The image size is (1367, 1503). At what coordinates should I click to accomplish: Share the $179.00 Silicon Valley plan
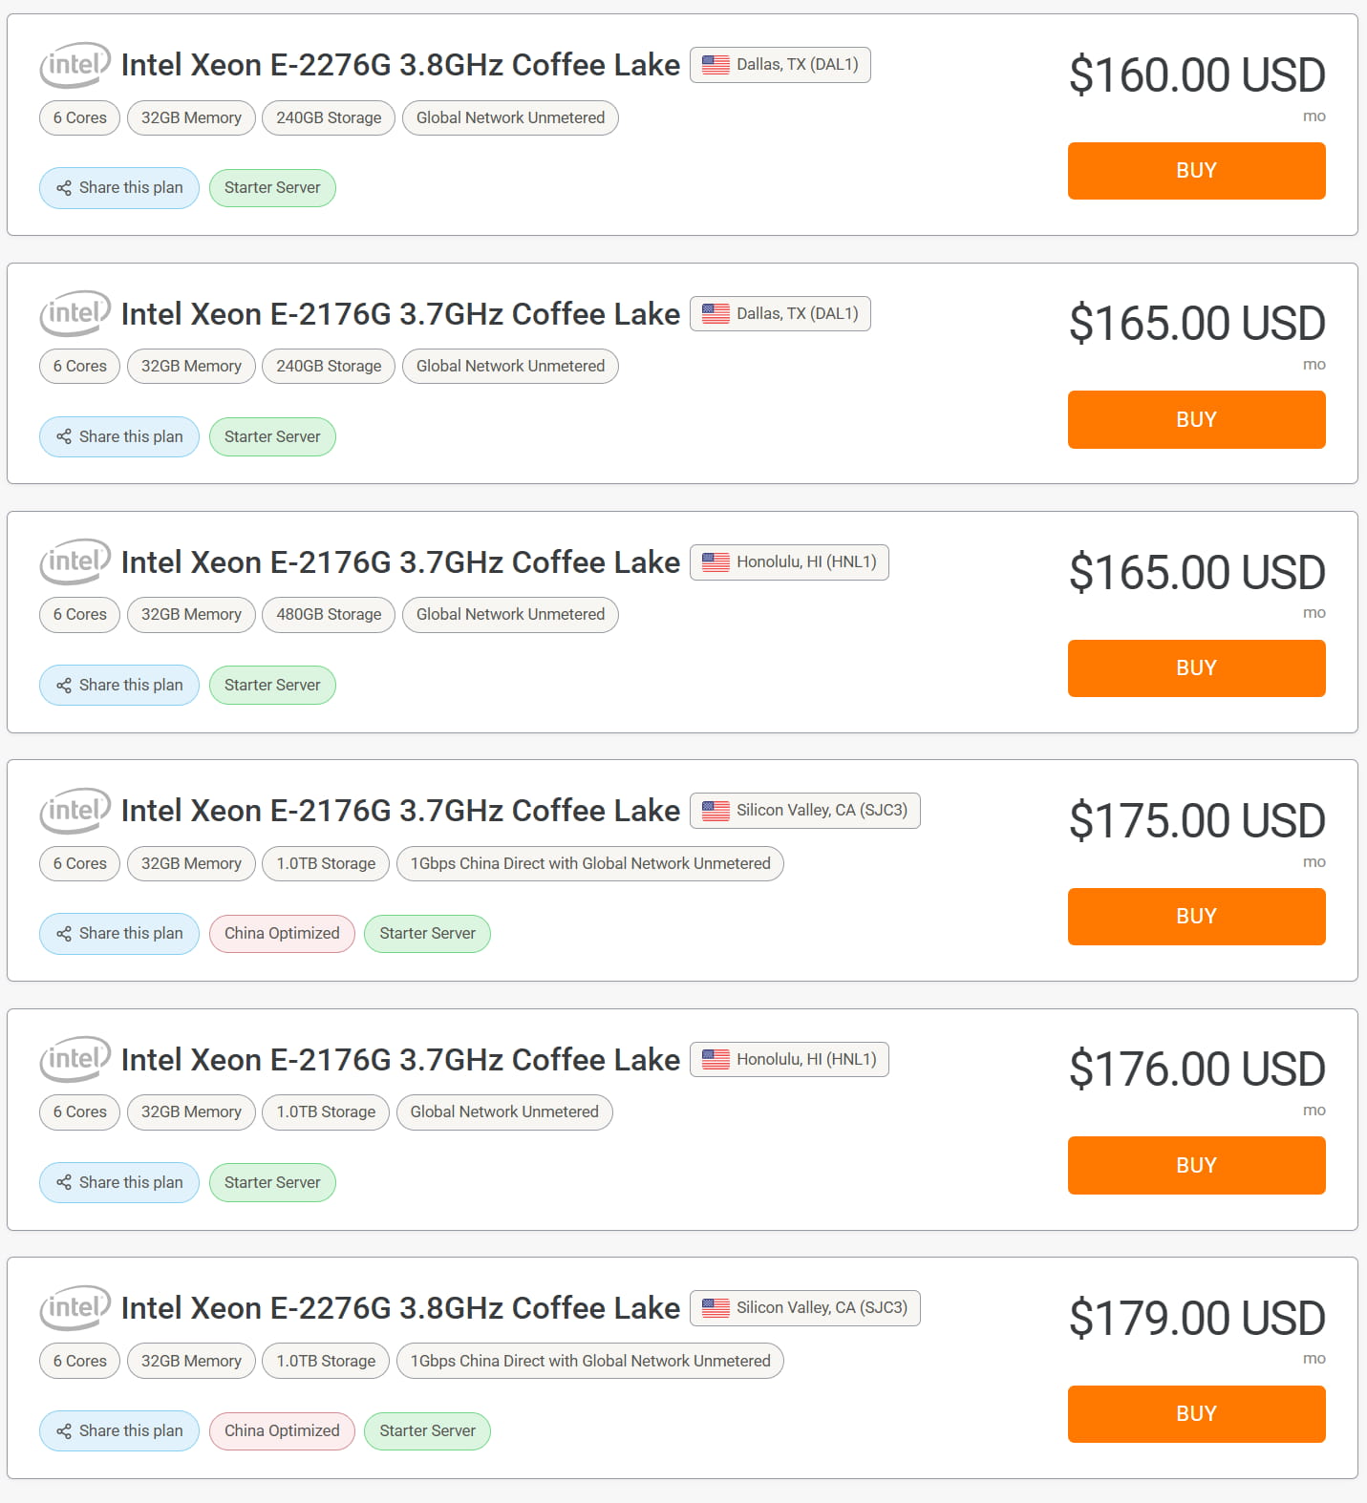click(x=119, y=1430)
